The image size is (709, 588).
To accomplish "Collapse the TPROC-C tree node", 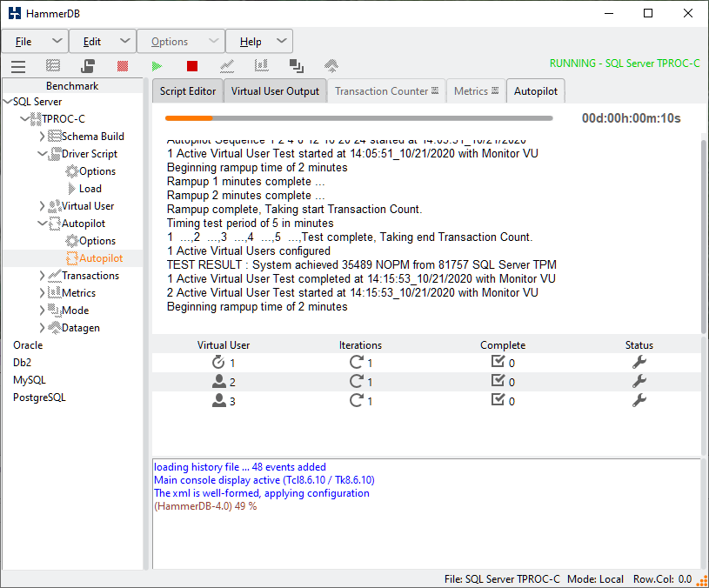I will pos(25,119).
